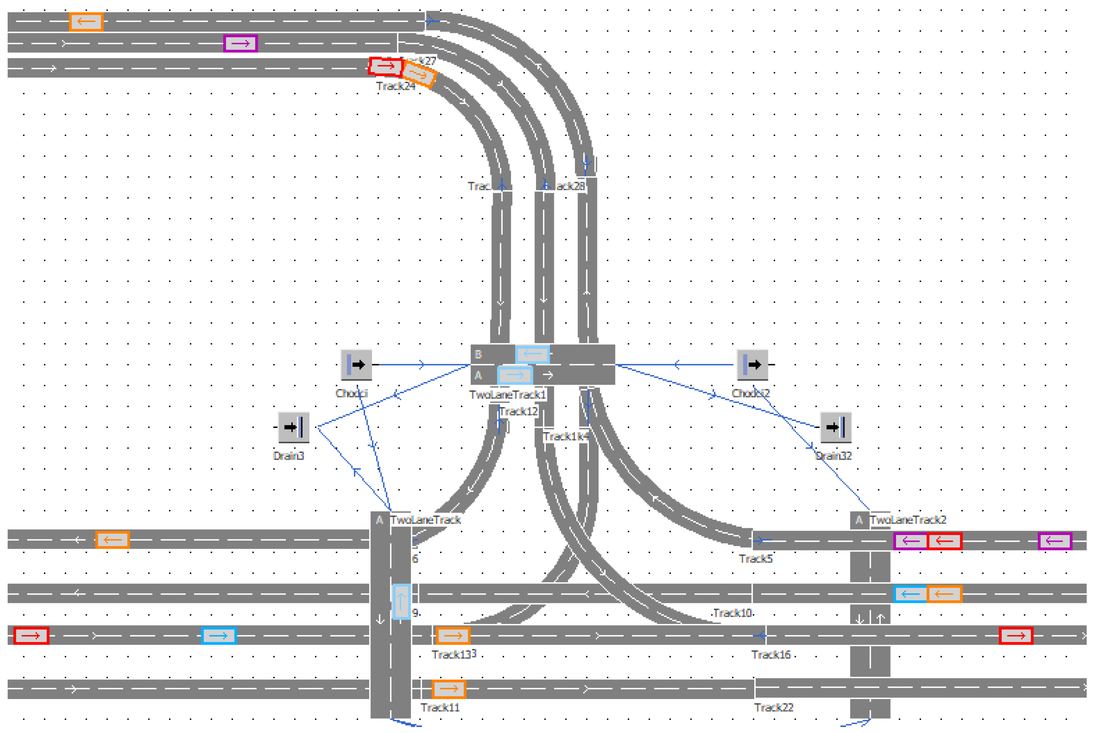The width and height of the screenshot is (1095, 733).
Task: Select the orange left-arrow vehicle on the topmost track
Action: tap(86, 22)
